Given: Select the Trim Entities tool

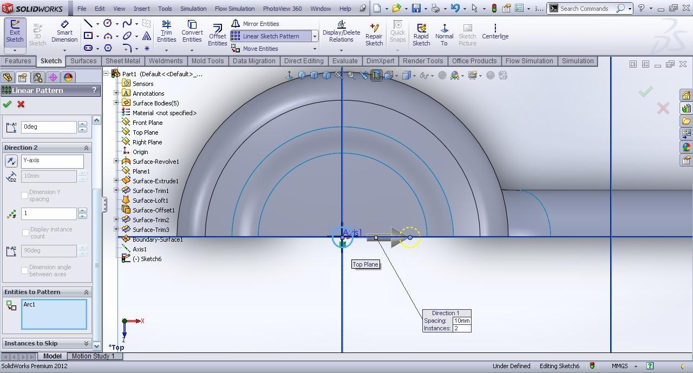Looking at the screenshot, I should click(x=166, y=32).
